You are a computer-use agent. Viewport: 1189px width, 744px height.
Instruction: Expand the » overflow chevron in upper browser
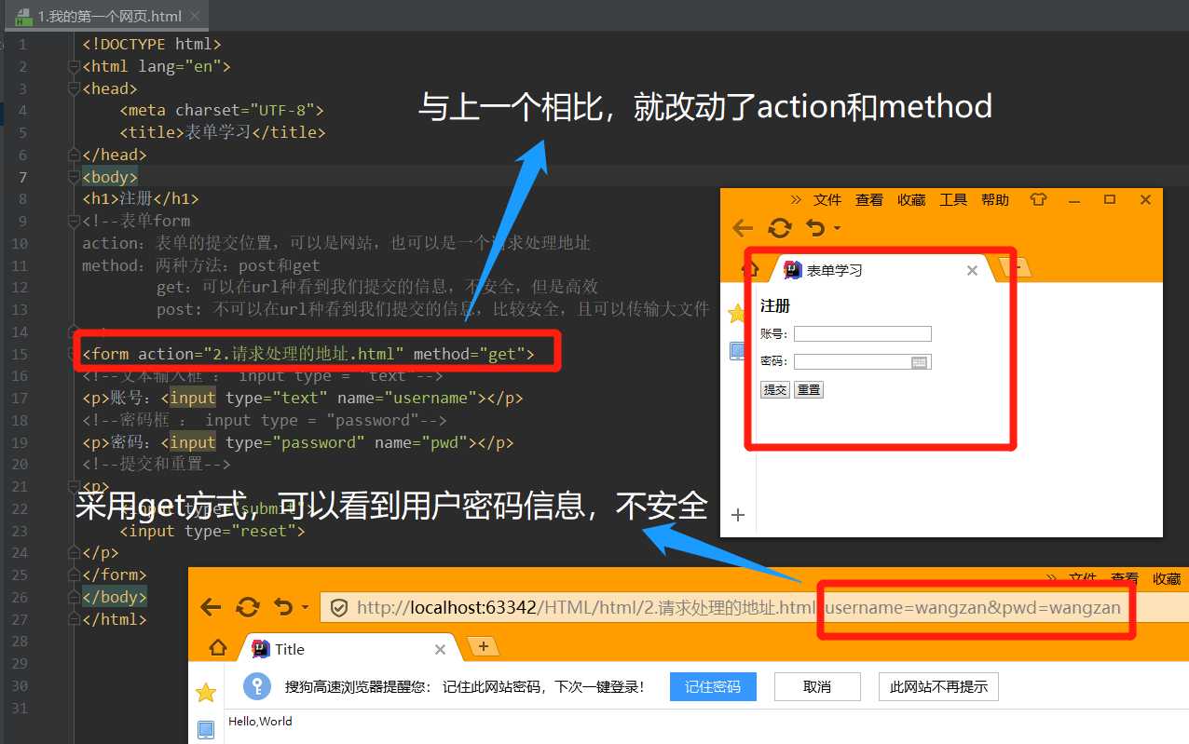click(x=796, y=199)
